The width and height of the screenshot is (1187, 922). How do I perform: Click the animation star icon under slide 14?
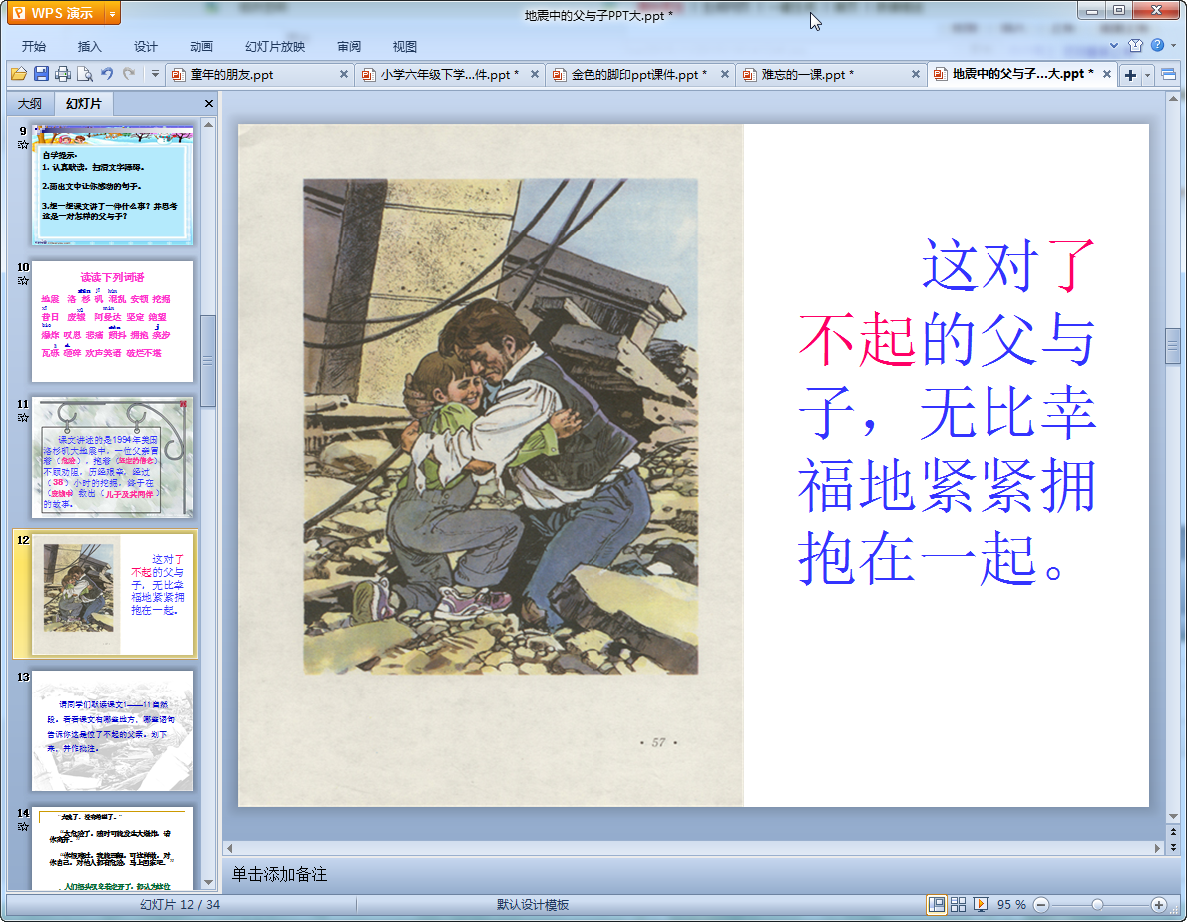click(24, 826)
